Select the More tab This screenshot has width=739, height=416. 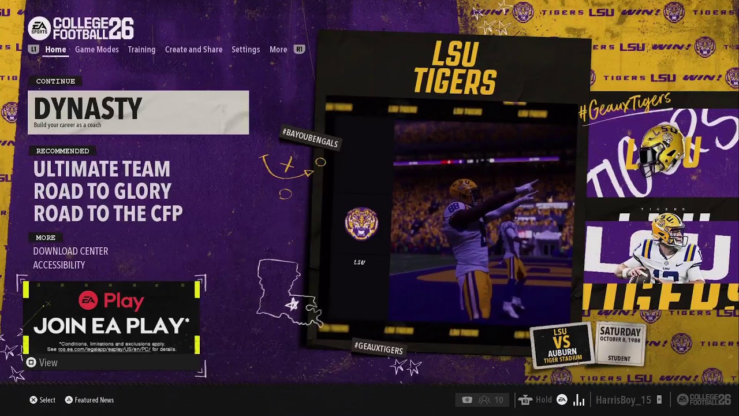[x=278, y=50]
